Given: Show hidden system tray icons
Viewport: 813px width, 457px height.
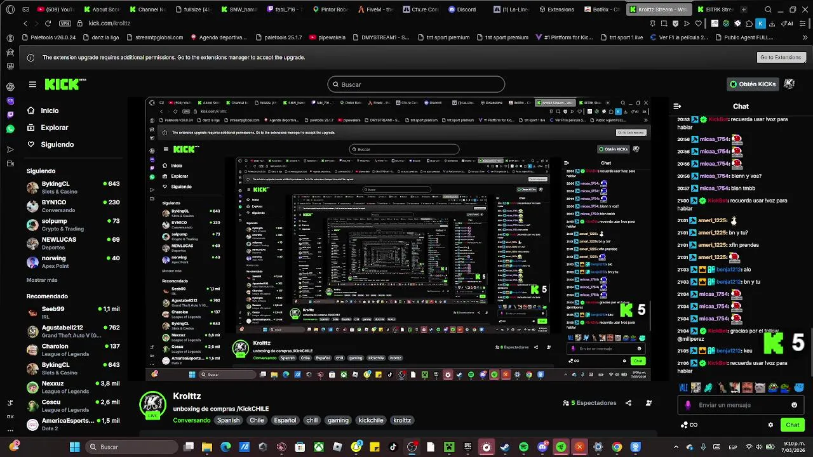Looking at the screenshot, I should coord(675,447).
